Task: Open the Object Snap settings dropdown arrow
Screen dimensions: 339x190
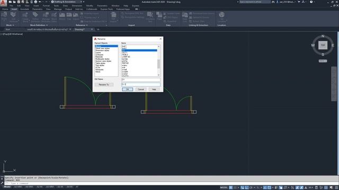Action: coord(272,188)
